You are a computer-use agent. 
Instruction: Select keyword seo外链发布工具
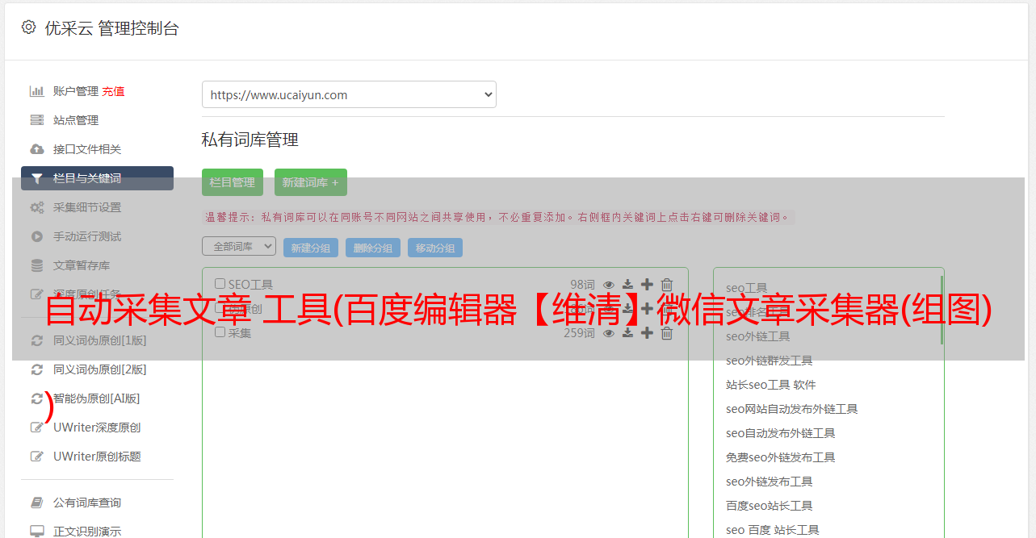click(770, 482)
